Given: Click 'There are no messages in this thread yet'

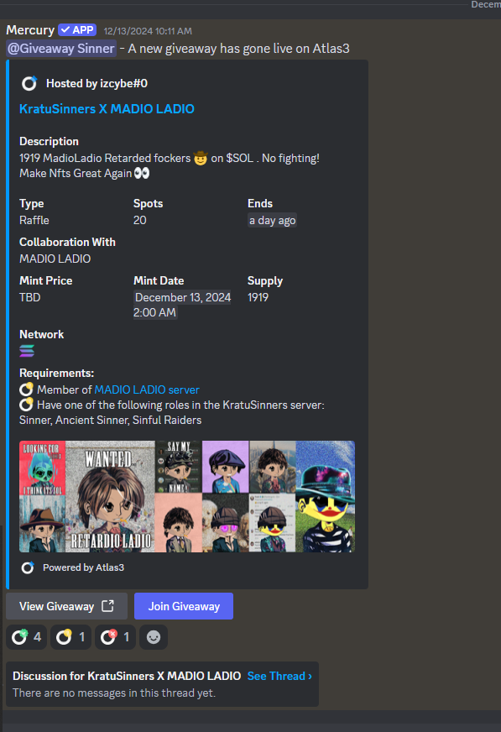Looking at the screenshot, I should pyautogui.click(x=114, y=693).
